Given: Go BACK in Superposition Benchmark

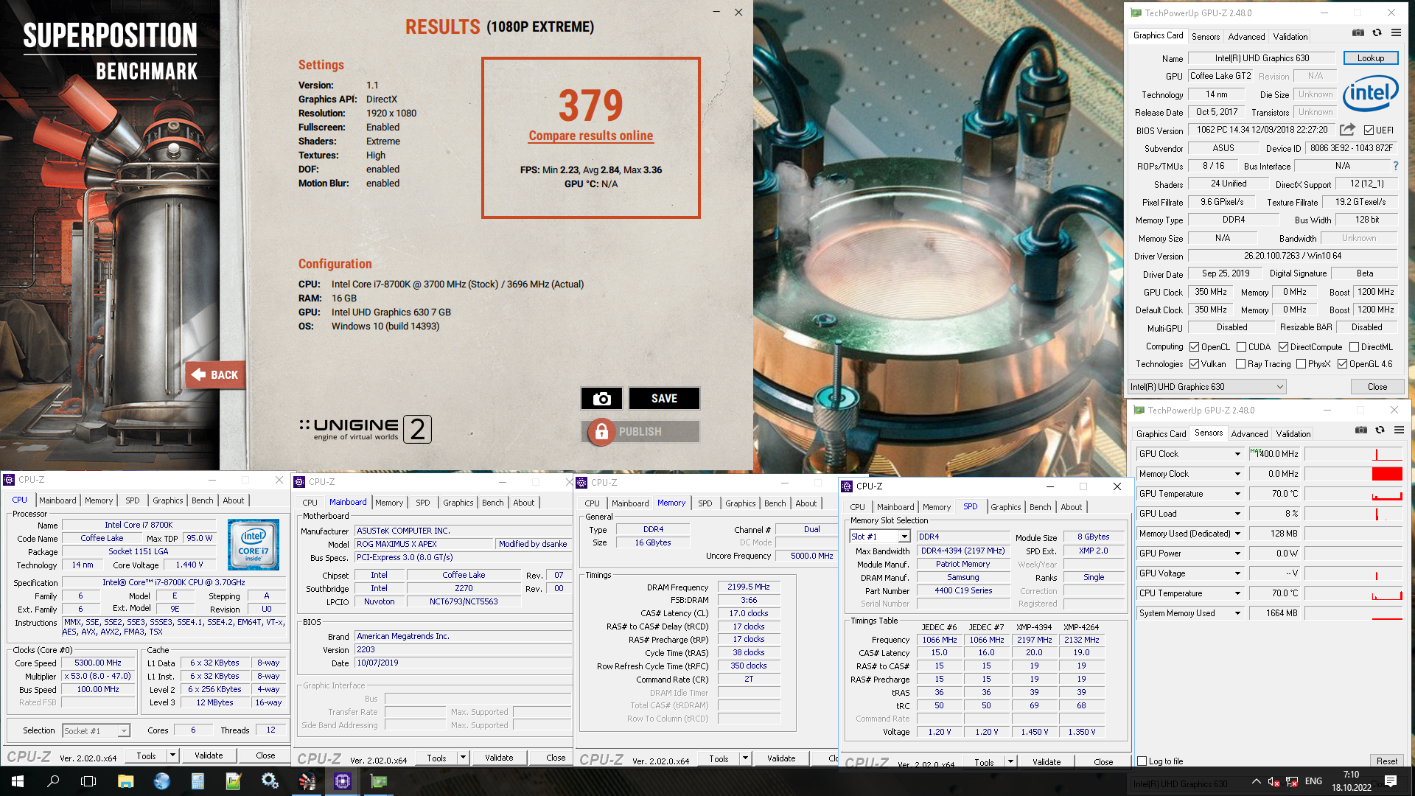Looking at the screenshot, I should coord(215,374).
